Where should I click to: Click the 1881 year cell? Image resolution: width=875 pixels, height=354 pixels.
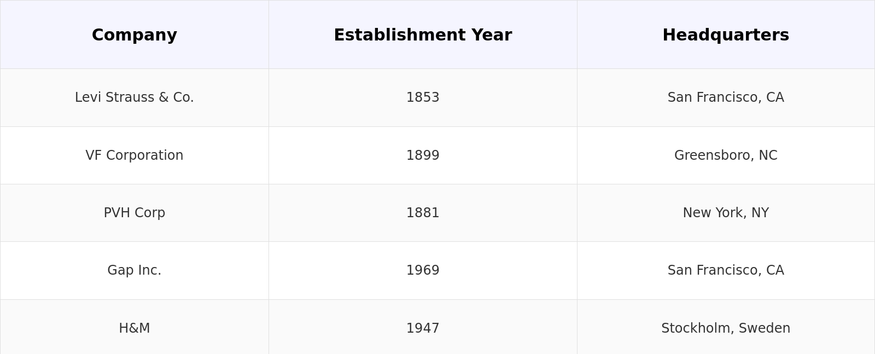tap(423, 213)
